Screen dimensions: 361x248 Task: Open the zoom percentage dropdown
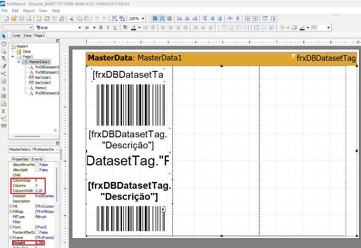point(143,19)
